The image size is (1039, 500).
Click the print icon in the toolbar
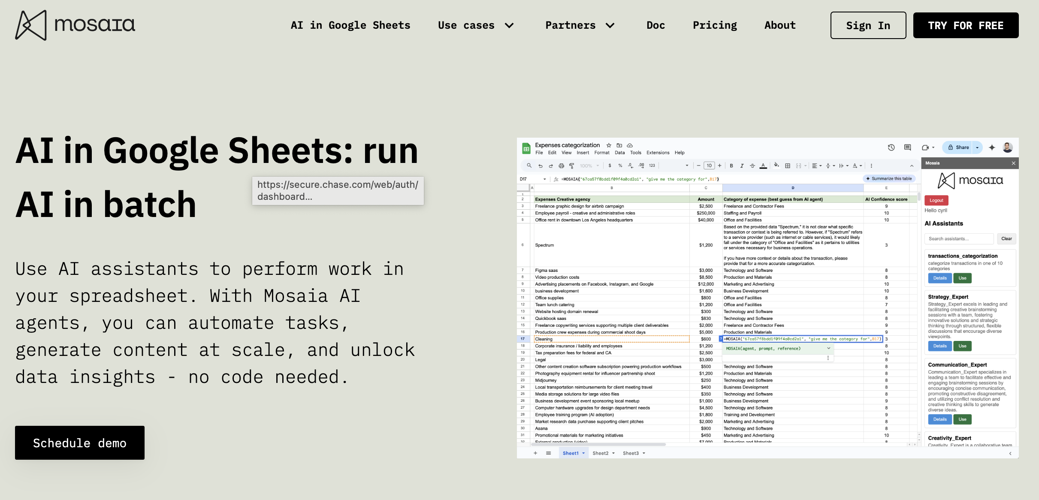click(x=561, y=166)
